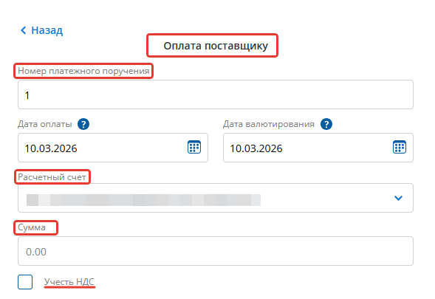
Task: Click the Учесть НДС underlined label
Action: pyautogui.click(x=69, y=282)
